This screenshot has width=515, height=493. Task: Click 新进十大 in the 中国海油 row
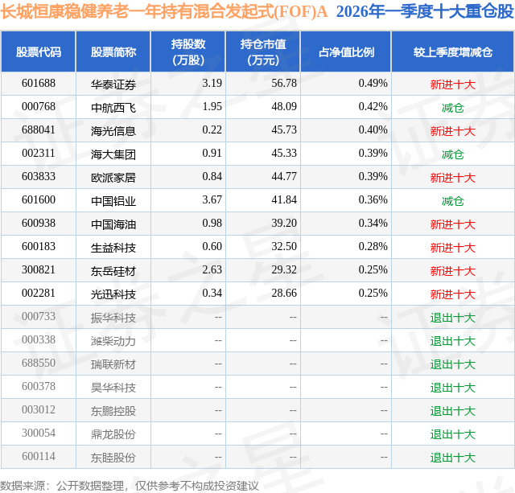point(453,224)
